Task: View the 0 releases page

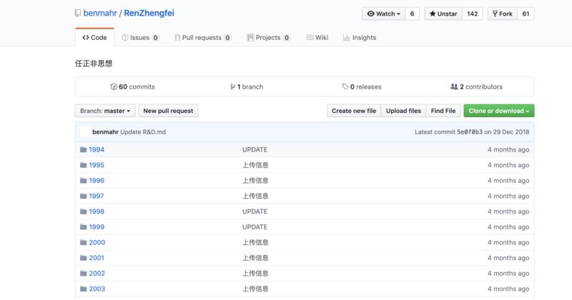Action: coord(362,86)
